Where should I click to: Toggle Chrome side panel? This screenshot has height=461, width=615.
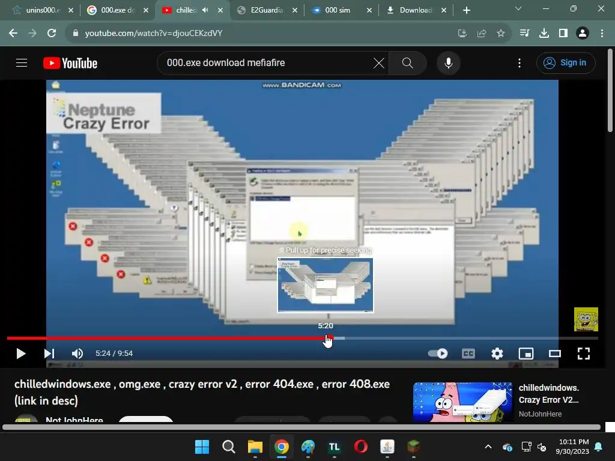[x=563, y=34]
